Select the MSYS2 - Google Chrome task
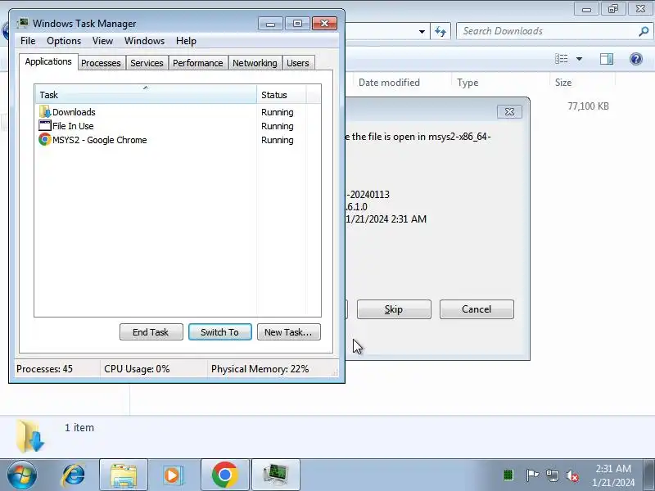Image resolution: width=655 pixels, height=491 pixels. point(178,140)
